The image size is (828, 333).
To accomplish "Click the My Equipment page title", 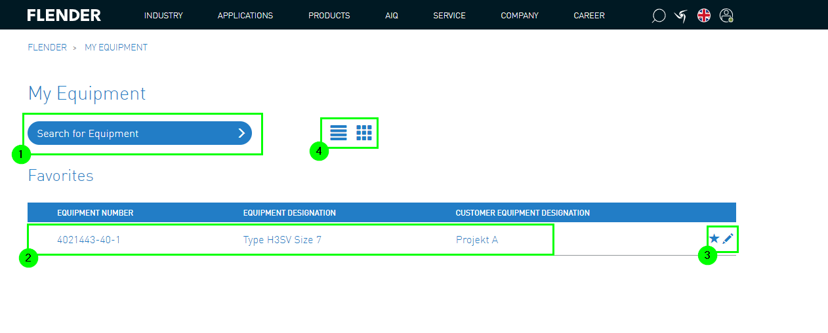I will pyautogui.click(x=87, y=94).
